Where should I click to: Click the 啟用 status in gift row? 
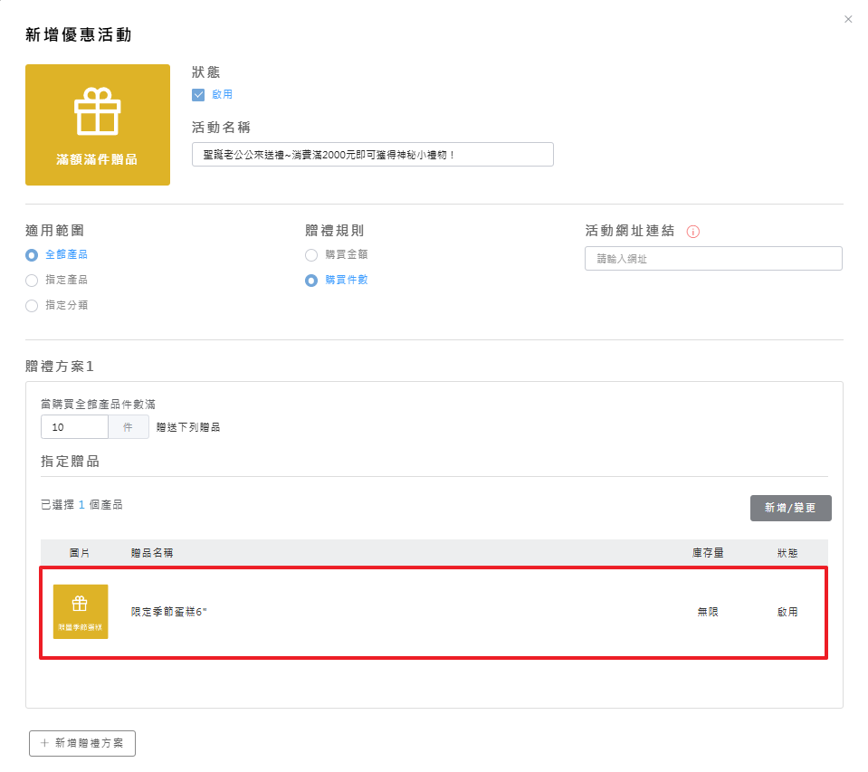pyautogui.click(x=787, y=612)
